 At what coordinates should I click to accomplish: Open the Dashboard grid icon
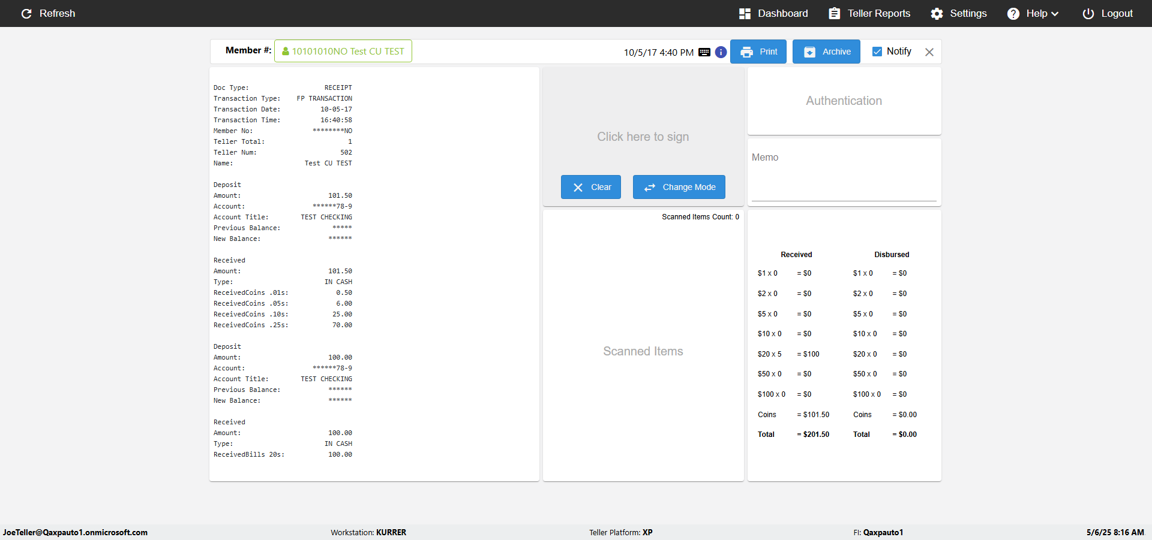pyautogui.click(x=745, y=13)
